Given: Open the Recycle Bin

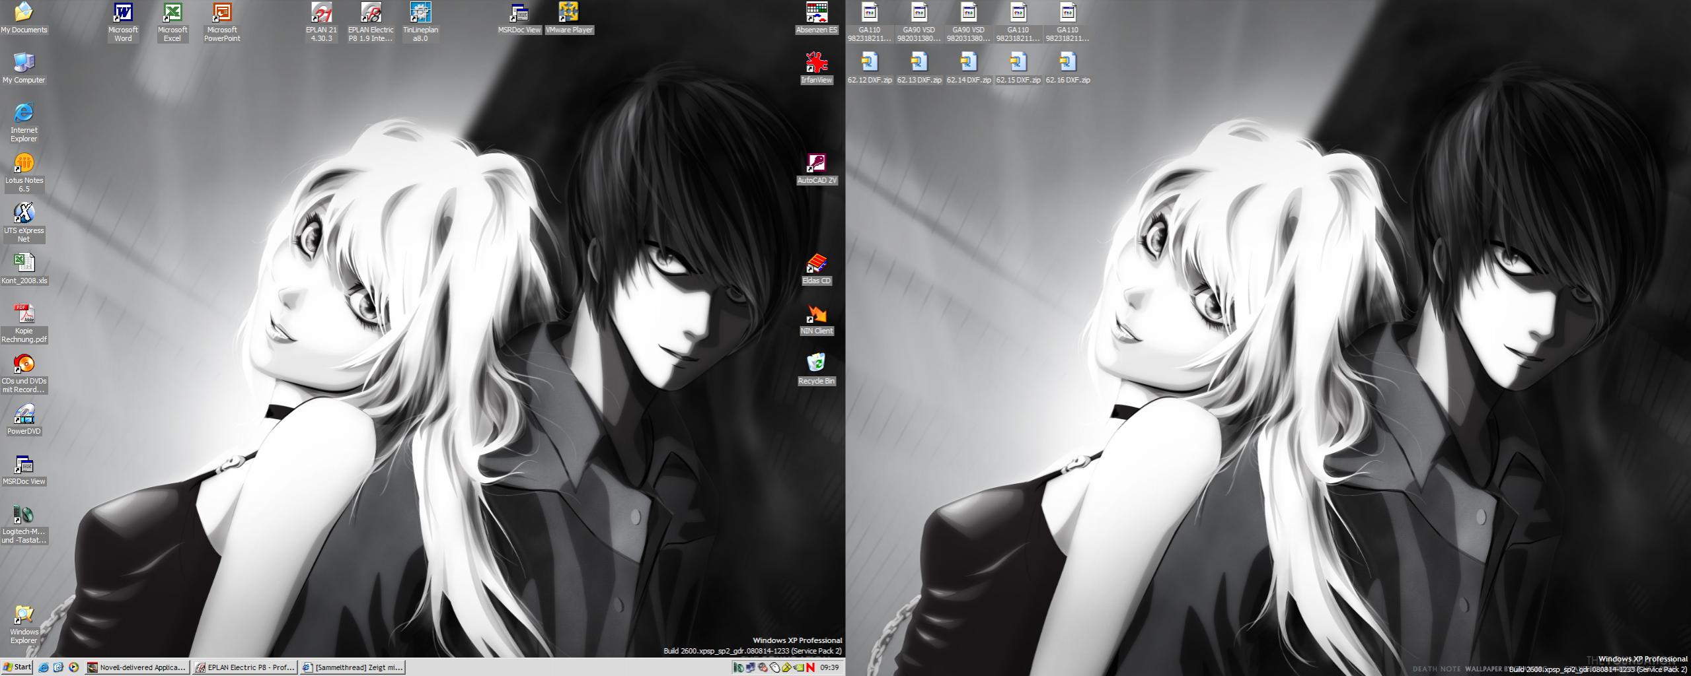Looking at the screenshot, I should (817, 369).
